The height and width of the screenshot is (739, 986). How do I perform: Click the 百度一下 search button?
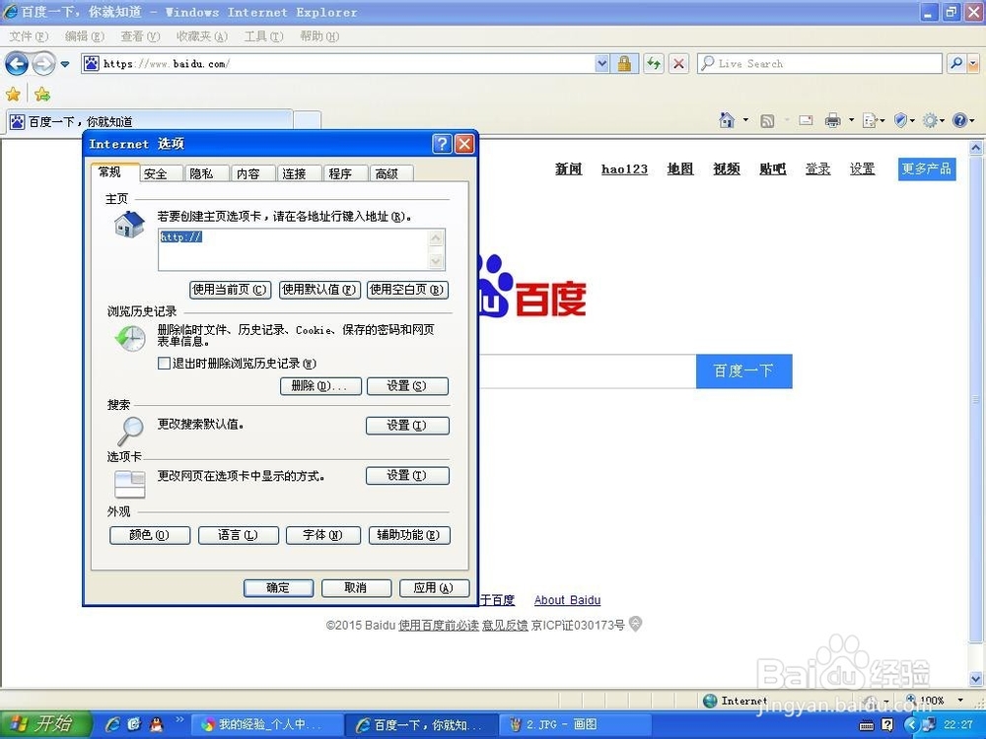point(743,371)
